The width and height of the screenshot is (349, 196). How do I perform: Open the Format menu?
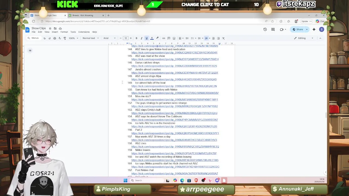coord(64,32)
